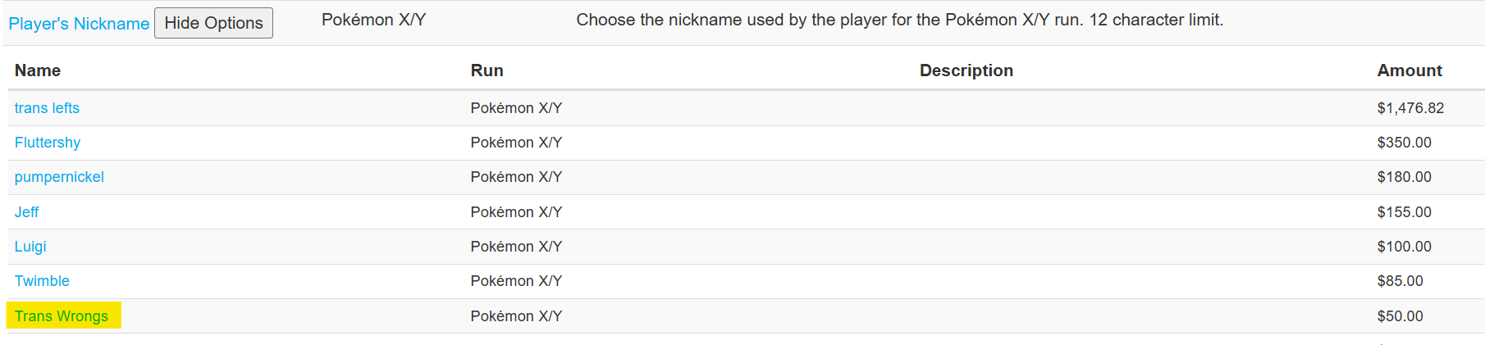1485x345 pixels.
Task: Open the trans lefts option link
Action: [x=47, y=108]
